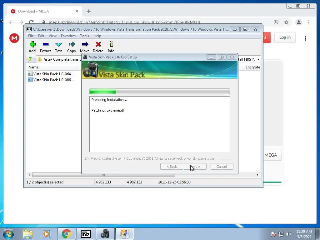Screen dimensions: 320x240
Task: Cancel the Vista Skin Pack setup
Action: click(x=222, y=167)
